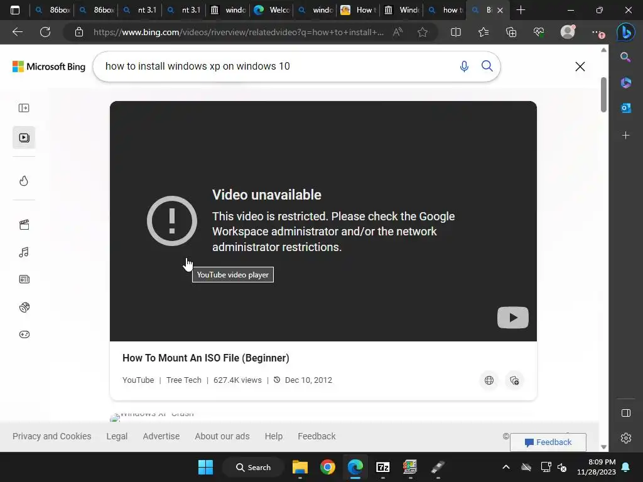Image resolution: width=643 pixels, height=482 pixels.
Task: Open taskbar Search box
Action: click(x=254, y=467)
